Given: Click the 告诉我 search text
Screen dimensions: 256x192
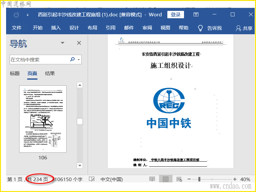Looking at the screenshot, I should pos(214,28).
